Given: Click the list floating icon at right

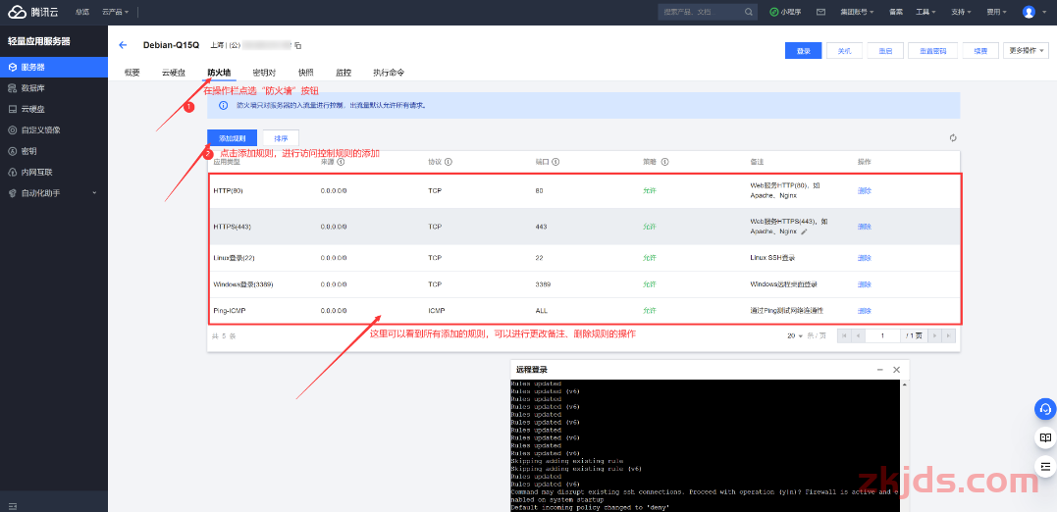Looking at the screenshot, I should 1045,466.
